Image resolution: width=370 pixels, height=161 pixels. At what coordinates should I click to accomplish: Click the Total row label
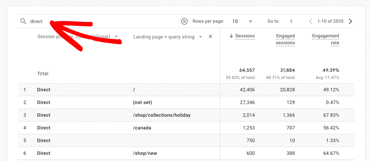pyautogui.click(x=43, y=74)
